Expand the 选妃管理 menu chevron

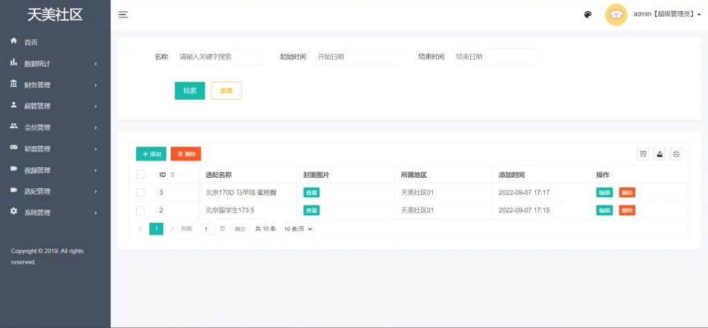point(95,192)
